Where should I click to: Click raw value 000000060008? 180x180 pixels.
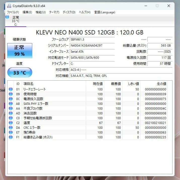coord(156,113)
